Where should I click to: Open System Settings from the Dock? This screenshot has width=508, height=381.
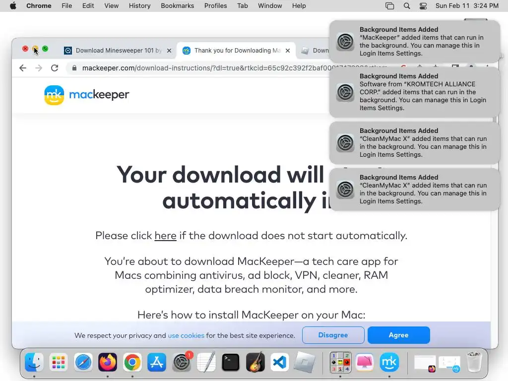pos(182,362)
